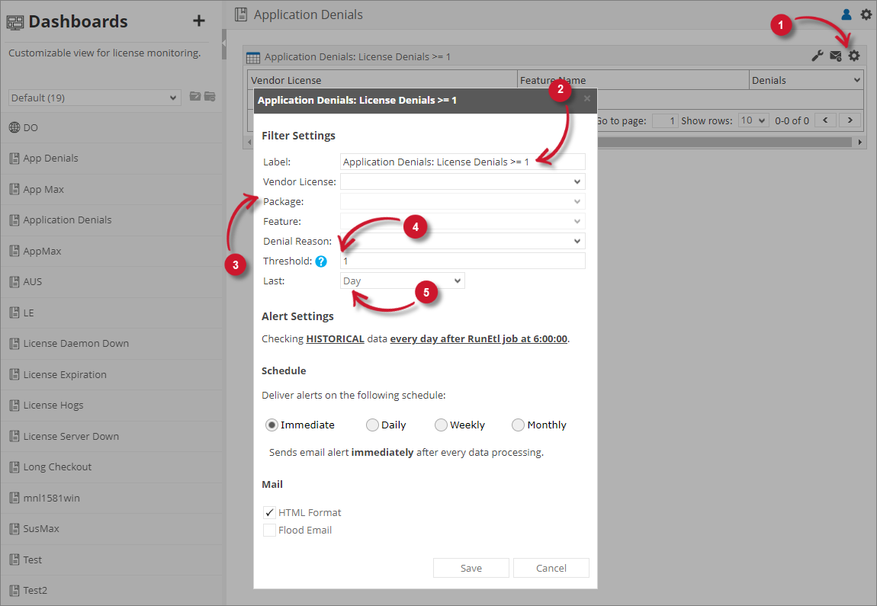This screenshot has height=606, width=877.
Task: Click the HISTORICAL data link
Action: [x=335, y=338]
